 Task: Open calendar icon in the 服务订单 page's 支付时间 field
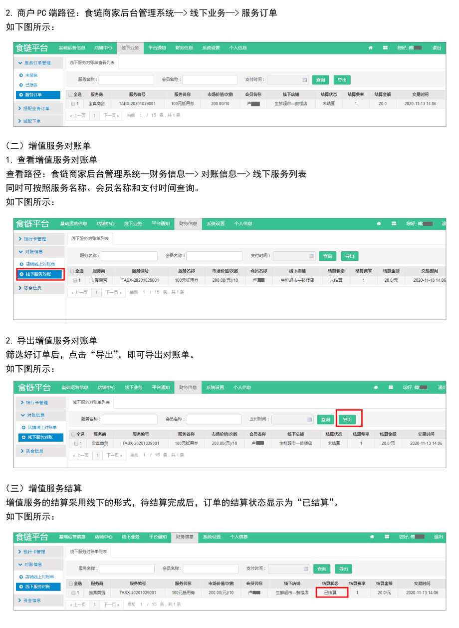[304, 80]
